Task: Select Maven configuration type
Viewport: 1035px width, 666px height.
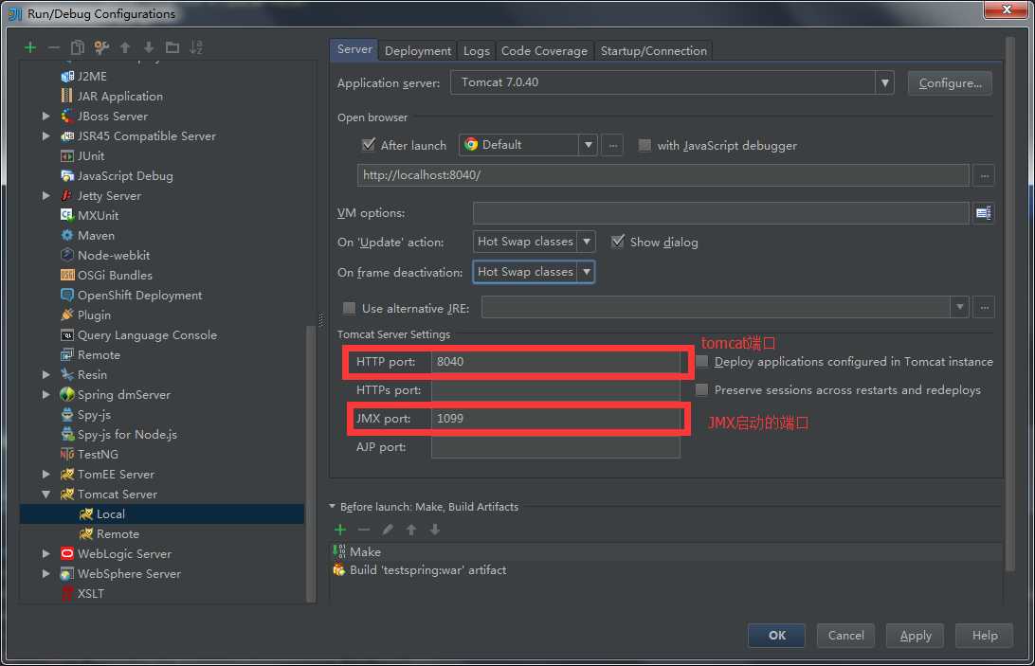Action: [x=96, y=236]
